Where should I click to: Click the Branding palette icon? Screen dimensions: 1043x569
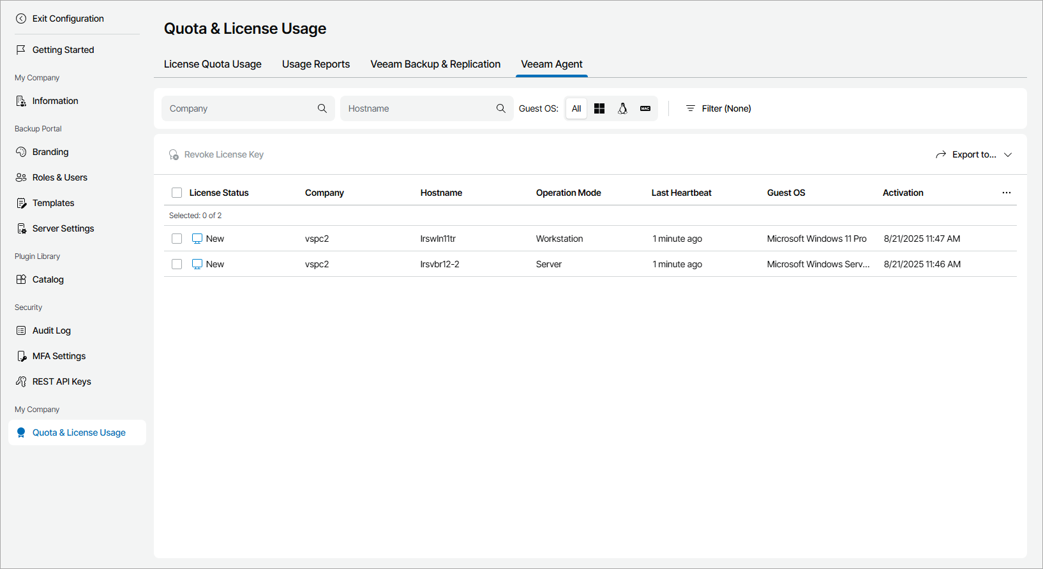(x=21, y=152)
